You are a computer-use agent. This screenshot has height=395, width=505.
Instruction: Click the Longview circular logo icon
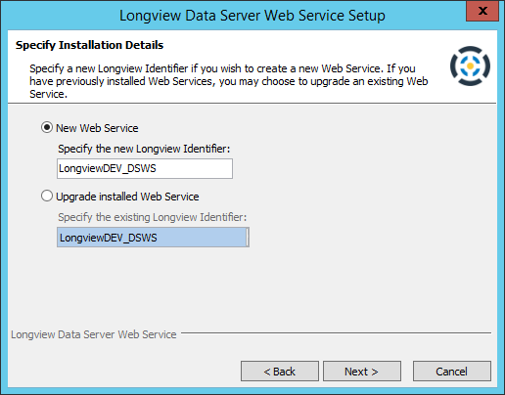[x=470, y=66]
